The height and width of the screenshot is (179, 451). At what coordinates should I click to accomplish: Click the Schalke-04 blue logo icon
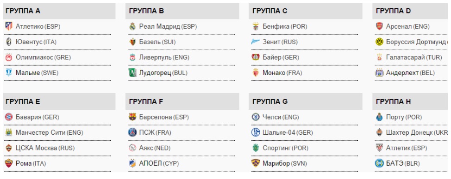(x=256, y=132)
